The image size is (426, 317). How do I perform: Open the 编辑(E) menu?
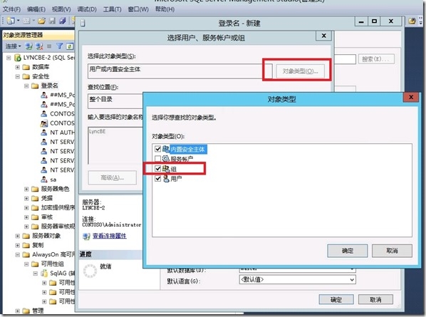tap(36, 9)
